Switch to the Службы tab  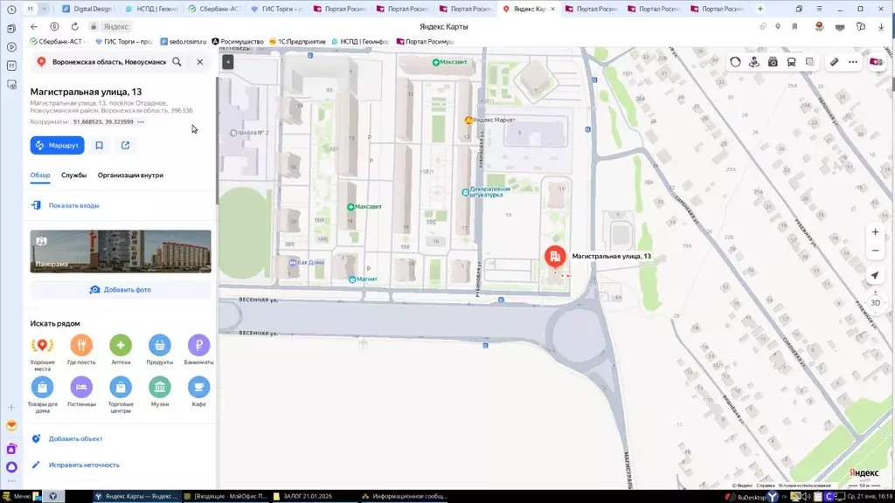[x=73, y=175]
